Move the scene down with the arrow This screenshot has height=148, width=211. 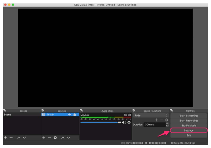click(x=24, y=138)
